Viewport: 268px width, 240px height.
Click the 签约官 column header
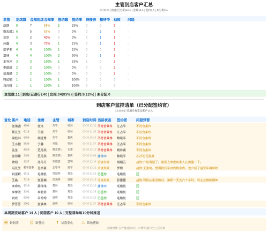coord(122,120)
